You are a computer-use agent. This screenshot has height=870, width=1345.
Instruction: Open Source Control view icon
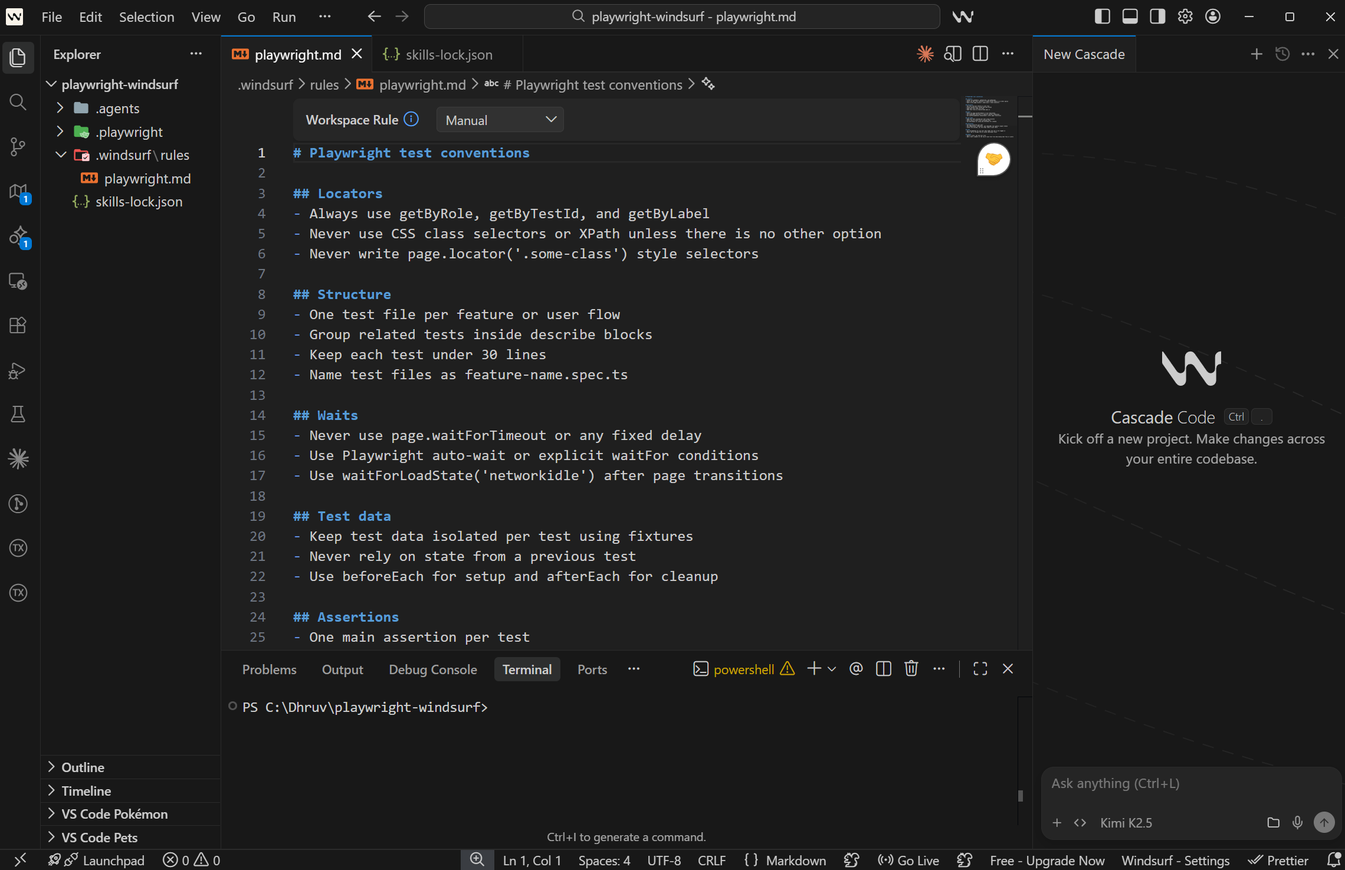tap(18, 146)
